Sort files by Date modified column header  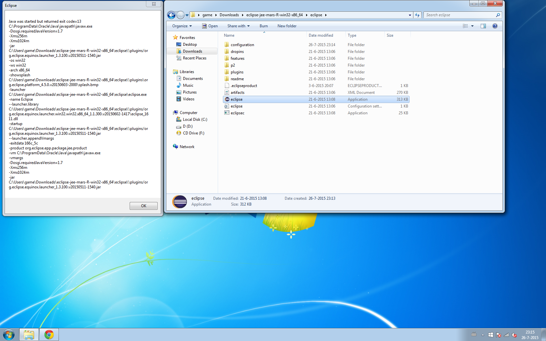coord(321,35)
